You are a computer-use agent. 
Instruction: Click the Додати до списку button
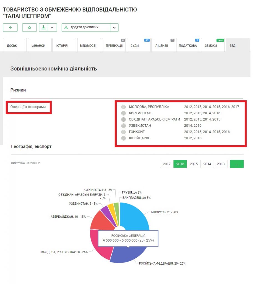tap(86, 27)
